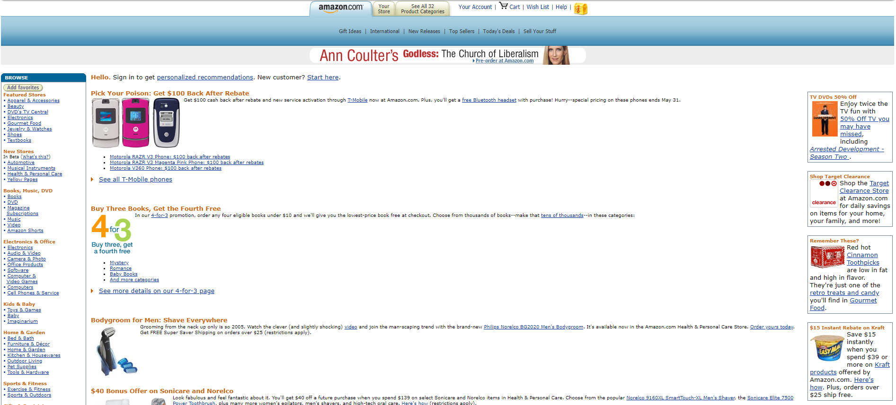Browse Kitchen & Housewares category

point(34,355)
